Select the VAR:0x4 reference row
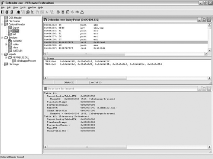Screen dimensions: 213x159 pyautogui.click(x=127, y=61)
